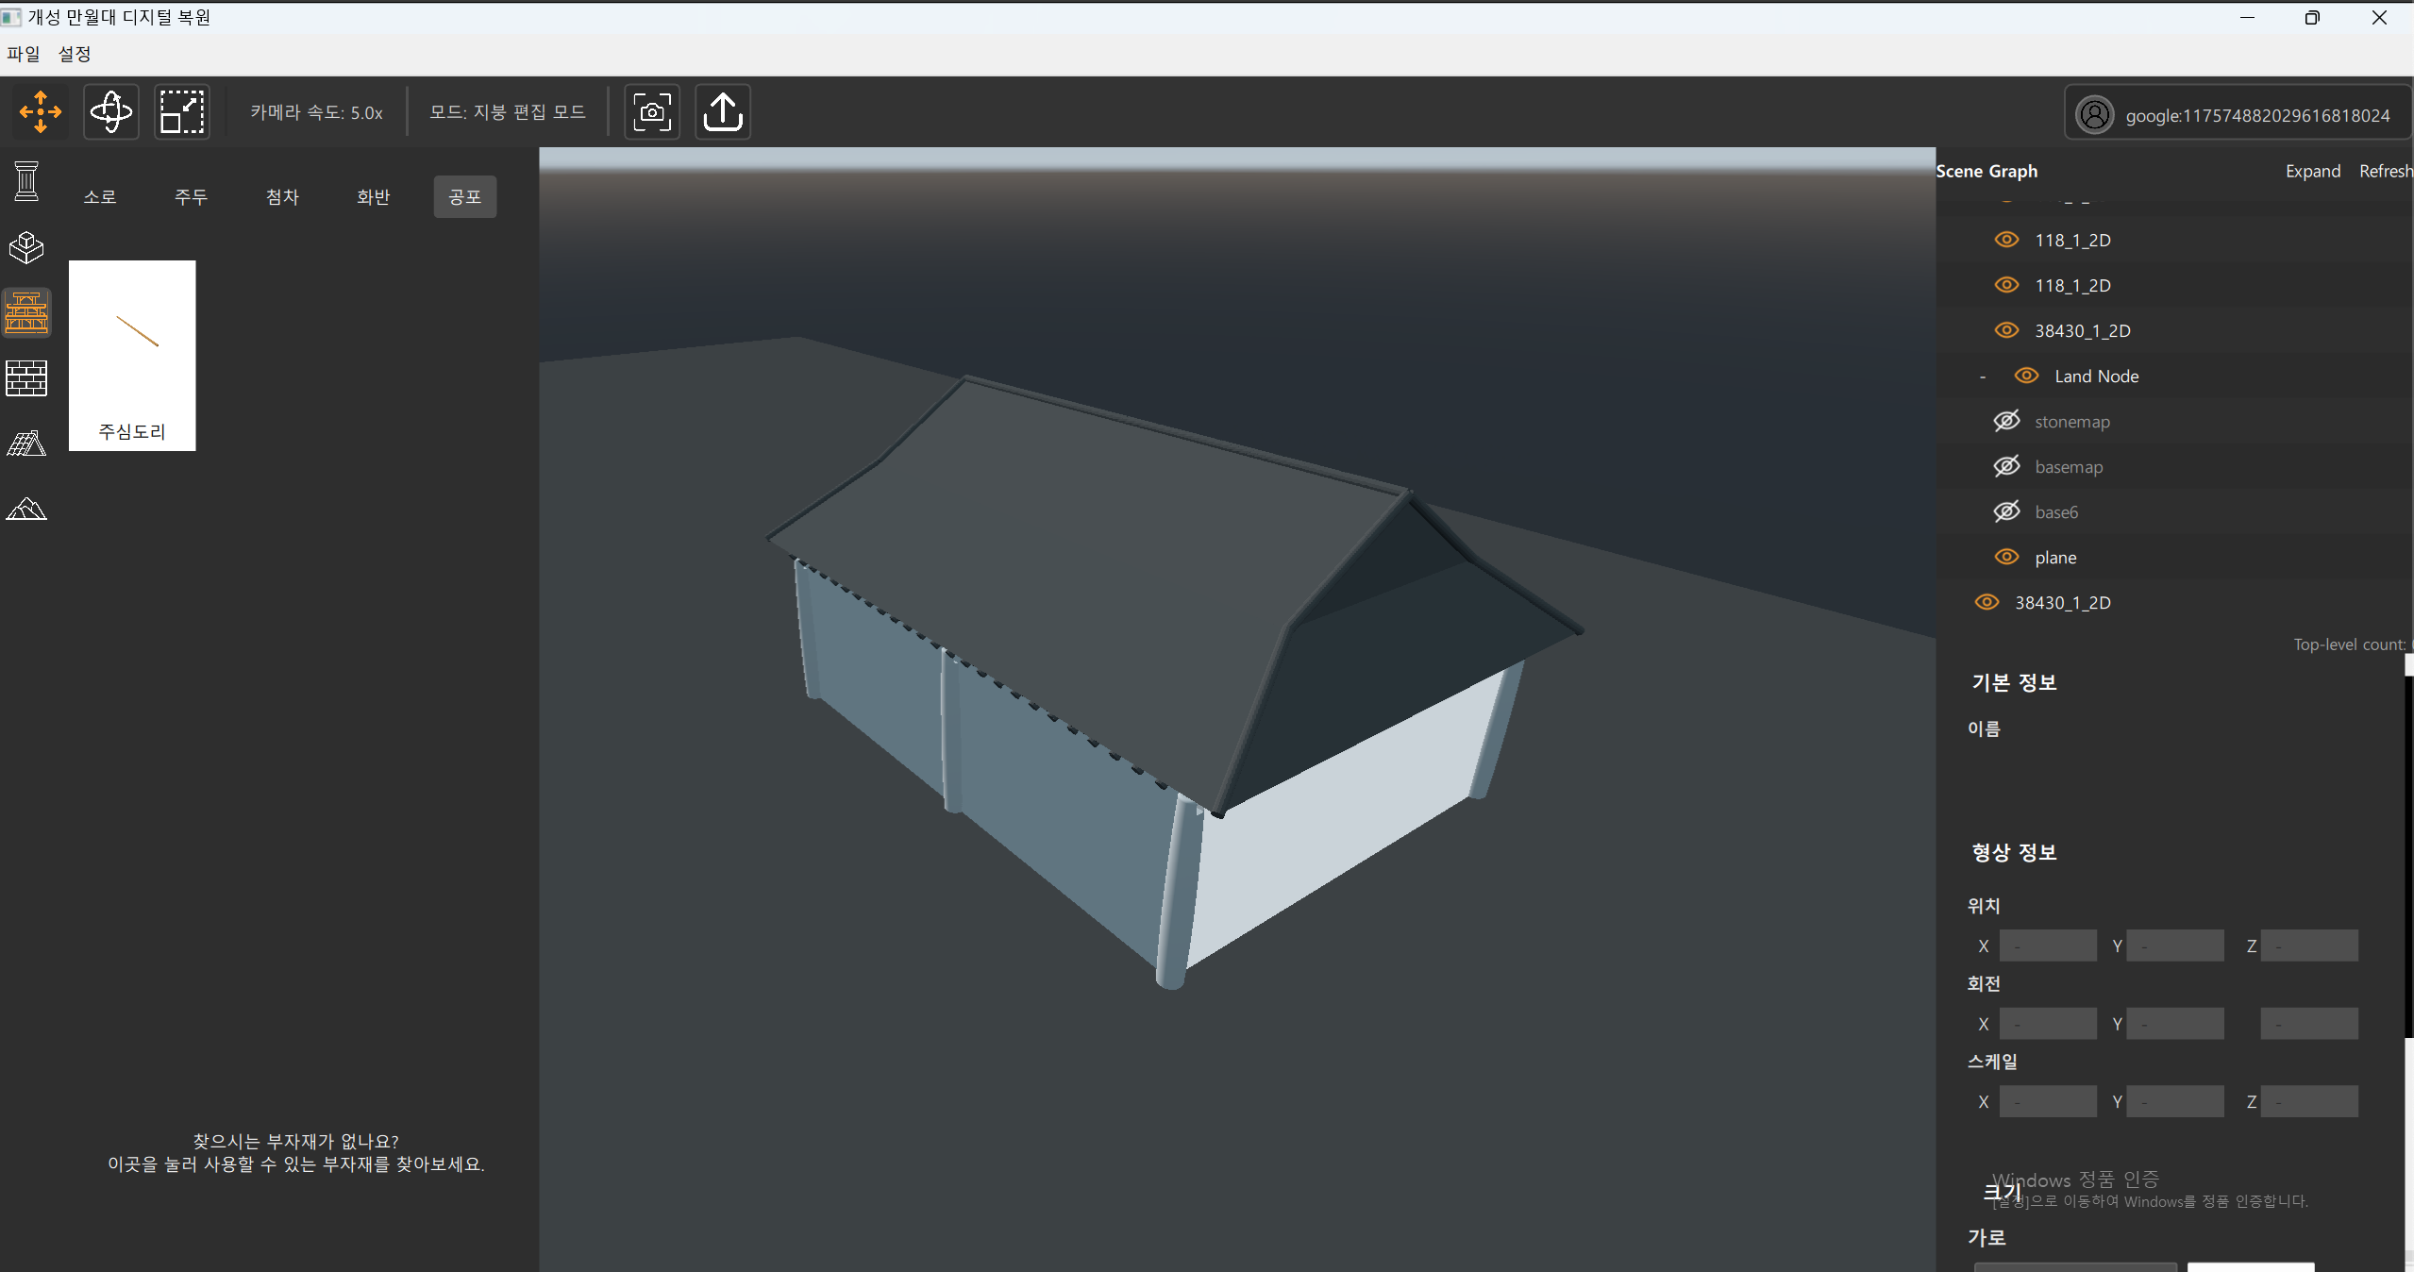Select the move tool icon
The image size is (2414, 1272).
[x=41, y=111]
